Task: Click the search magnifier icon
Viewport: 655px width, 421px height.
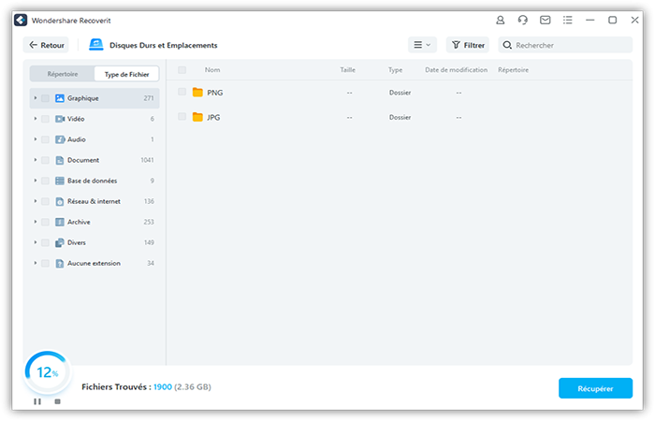Action: (507, 45)
